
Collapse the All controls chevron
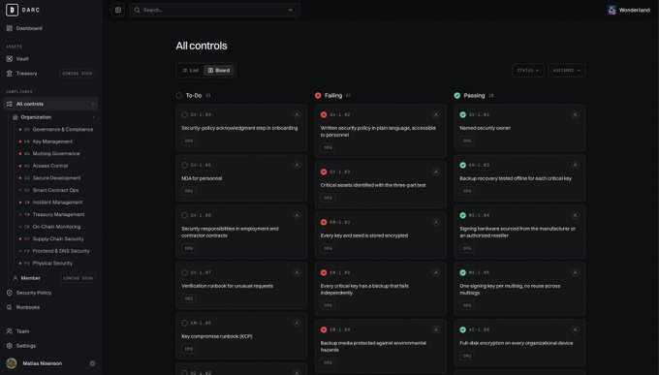[x=92, y=104]
